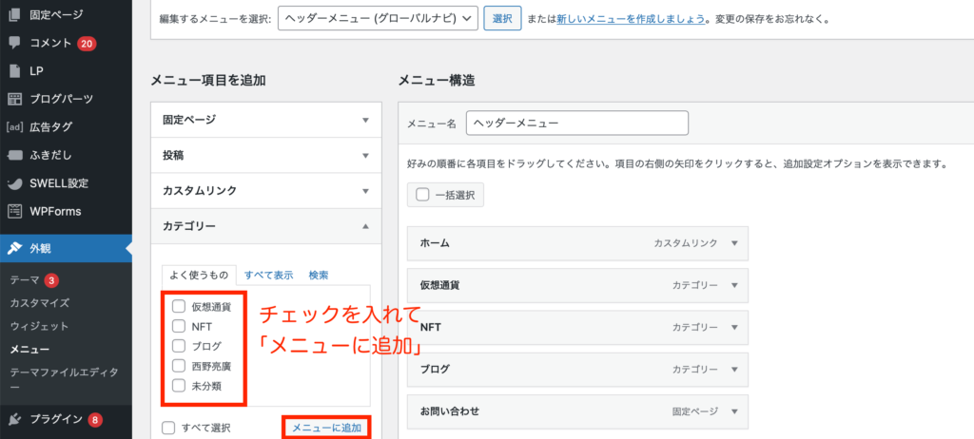Click the お問い合わせ menu item title
The image size is (974, 439).
[450, 411]
